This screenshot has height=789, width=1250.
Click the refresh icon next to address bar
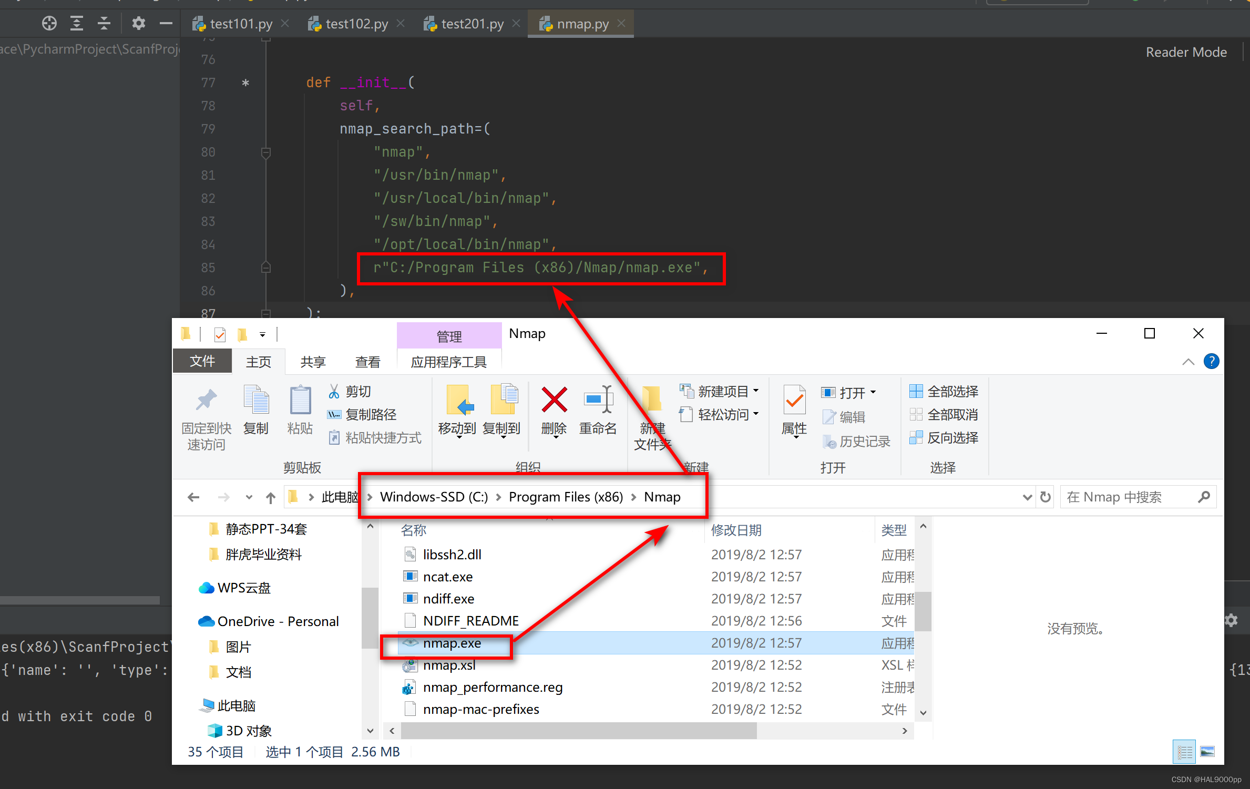(1046, 497)
